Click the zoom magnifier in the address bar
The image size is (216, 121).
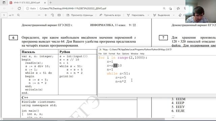point(164,8)
